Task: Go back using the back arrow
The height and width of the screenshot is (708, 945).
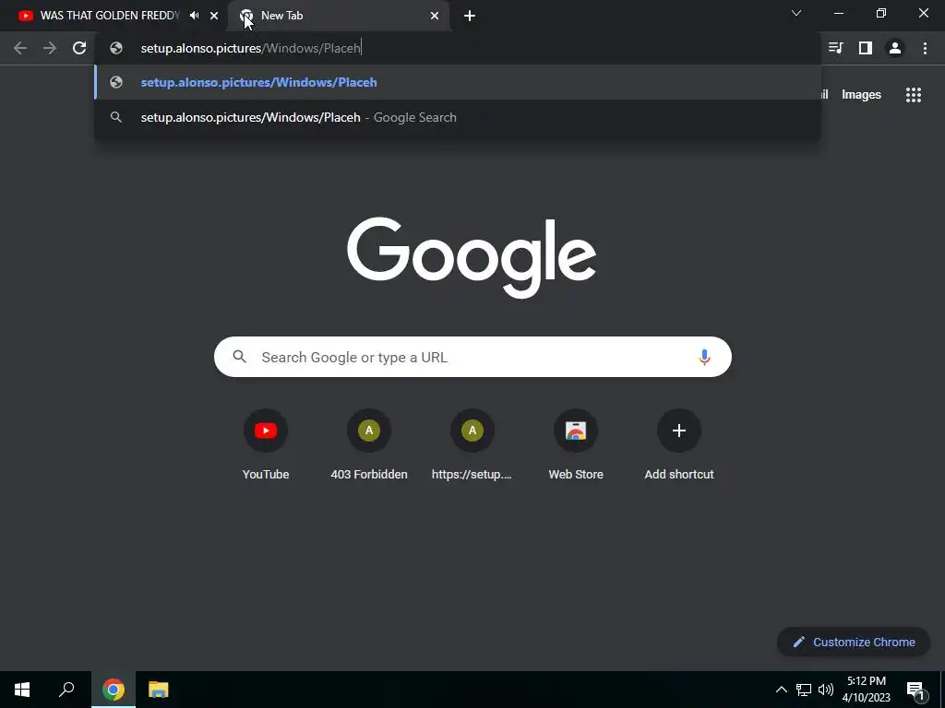Action: [x=20, y=48]
